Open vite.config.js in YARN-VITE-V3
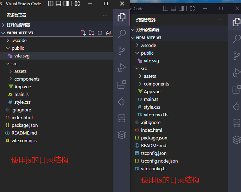 [x=24, y=140]
